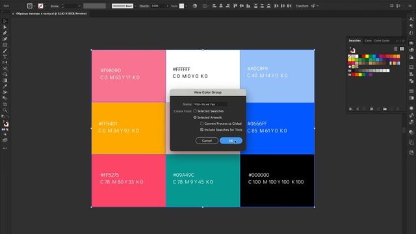Select the Selected Swatches radio option
416x234 pixels.
point(195,111)
